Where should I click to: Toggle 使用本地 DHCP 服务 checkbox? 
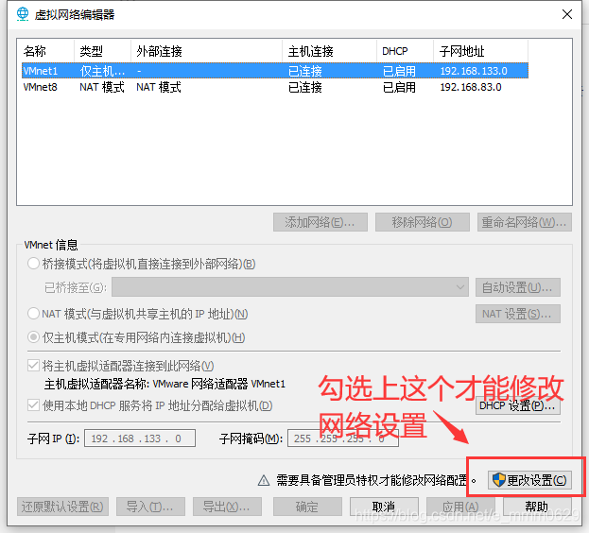[33, 405]
